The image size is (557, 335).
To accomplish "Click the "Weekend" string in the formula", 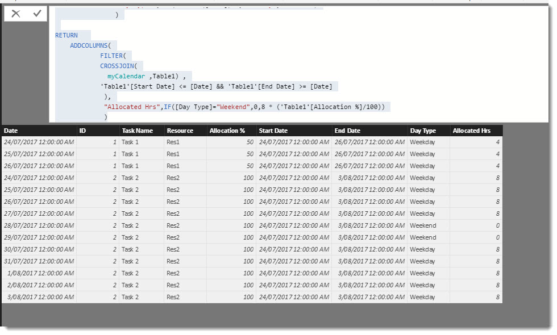I will (x=233, y=107).
